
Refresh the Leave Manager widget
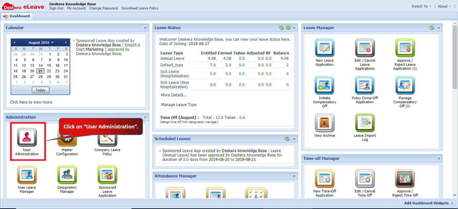431,28
